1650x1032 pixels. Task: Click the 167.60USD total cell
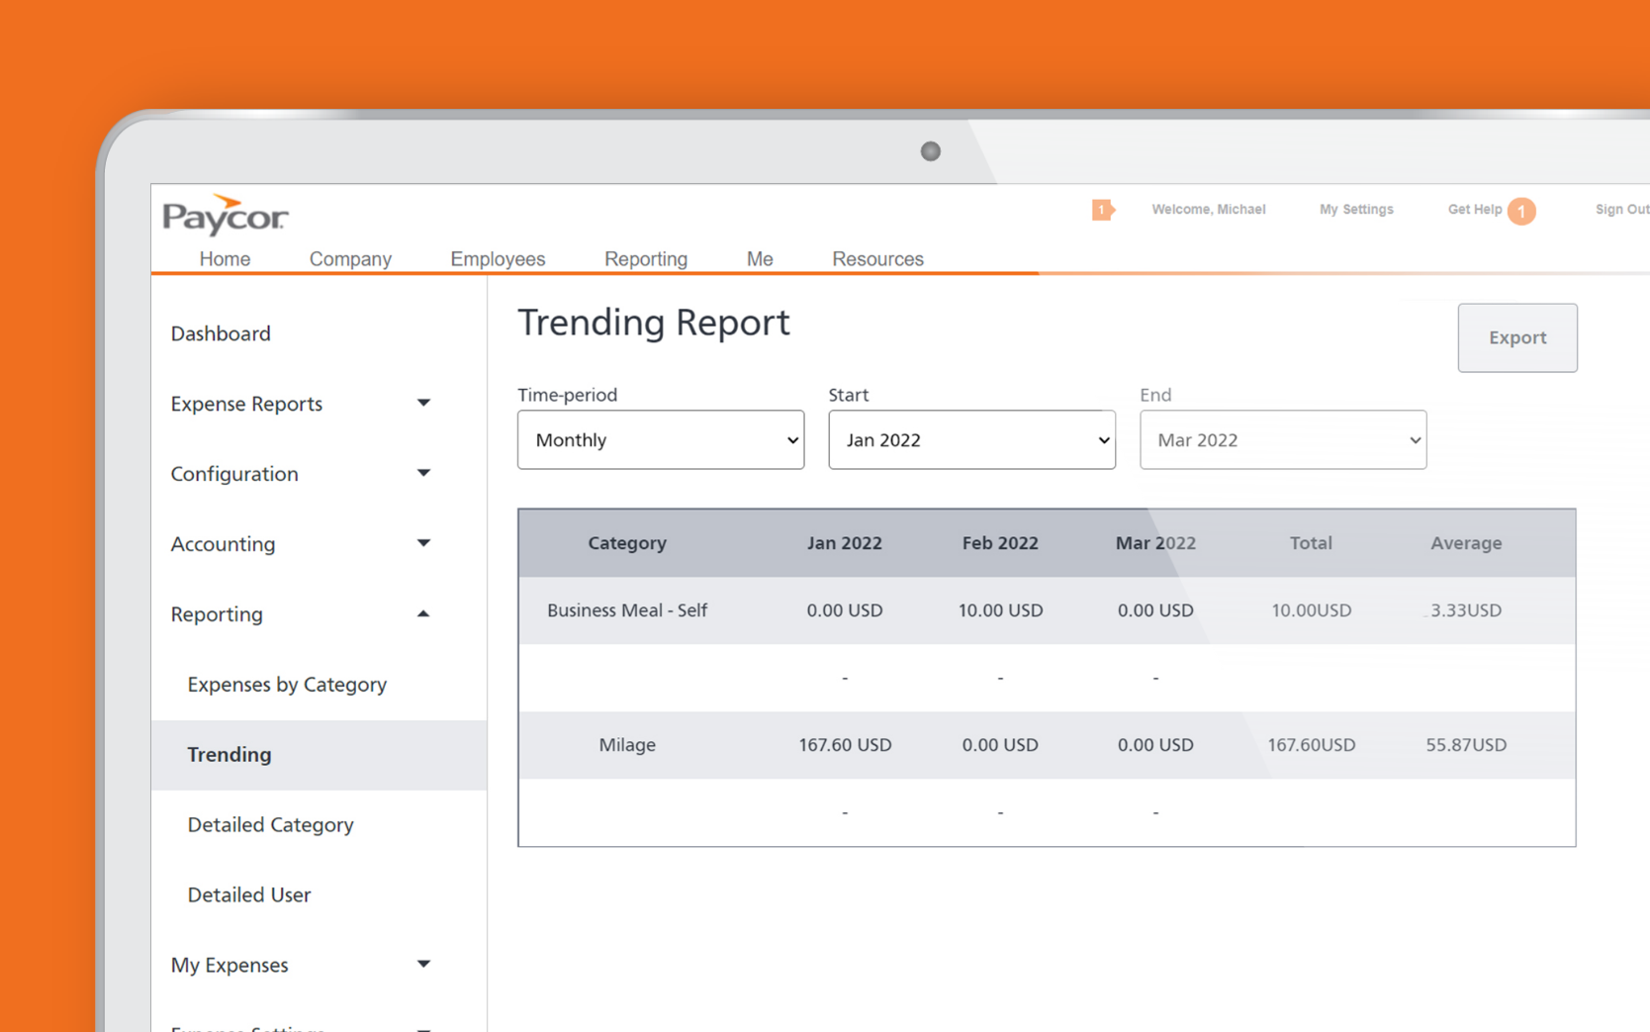coord(1311,744)
